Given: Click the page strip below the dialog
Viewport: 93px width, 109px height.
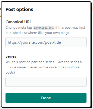Looking at the screenshot, I should [46, 108].
